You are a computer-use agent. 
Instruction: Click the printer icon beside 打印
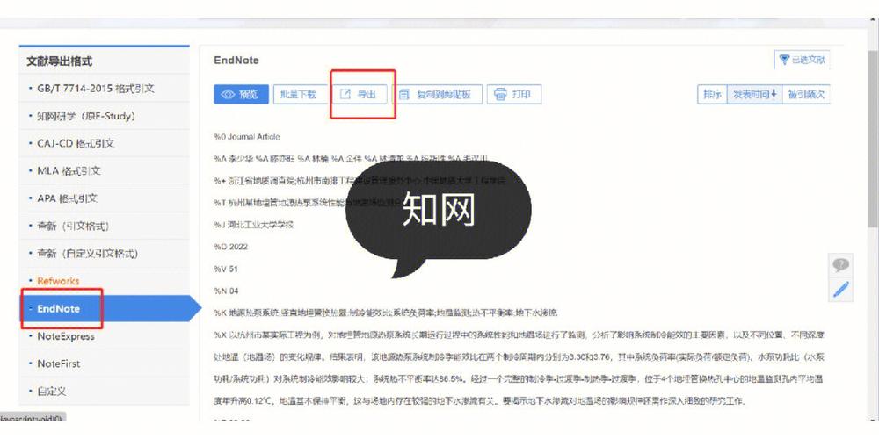pos(501,95)
